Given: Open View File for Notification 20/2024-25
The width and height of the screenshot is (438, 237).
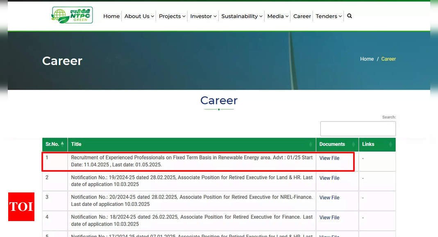Looking at the screenshot, I should coord(329,198).
